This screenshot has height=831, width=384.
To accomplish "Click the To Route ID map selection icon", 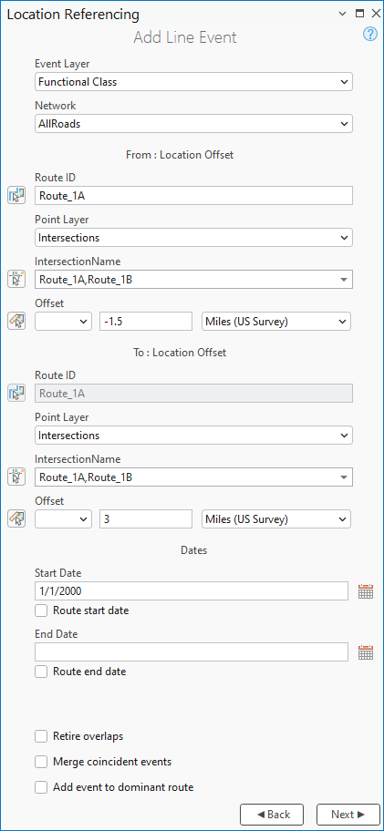I will click(16, 393).
